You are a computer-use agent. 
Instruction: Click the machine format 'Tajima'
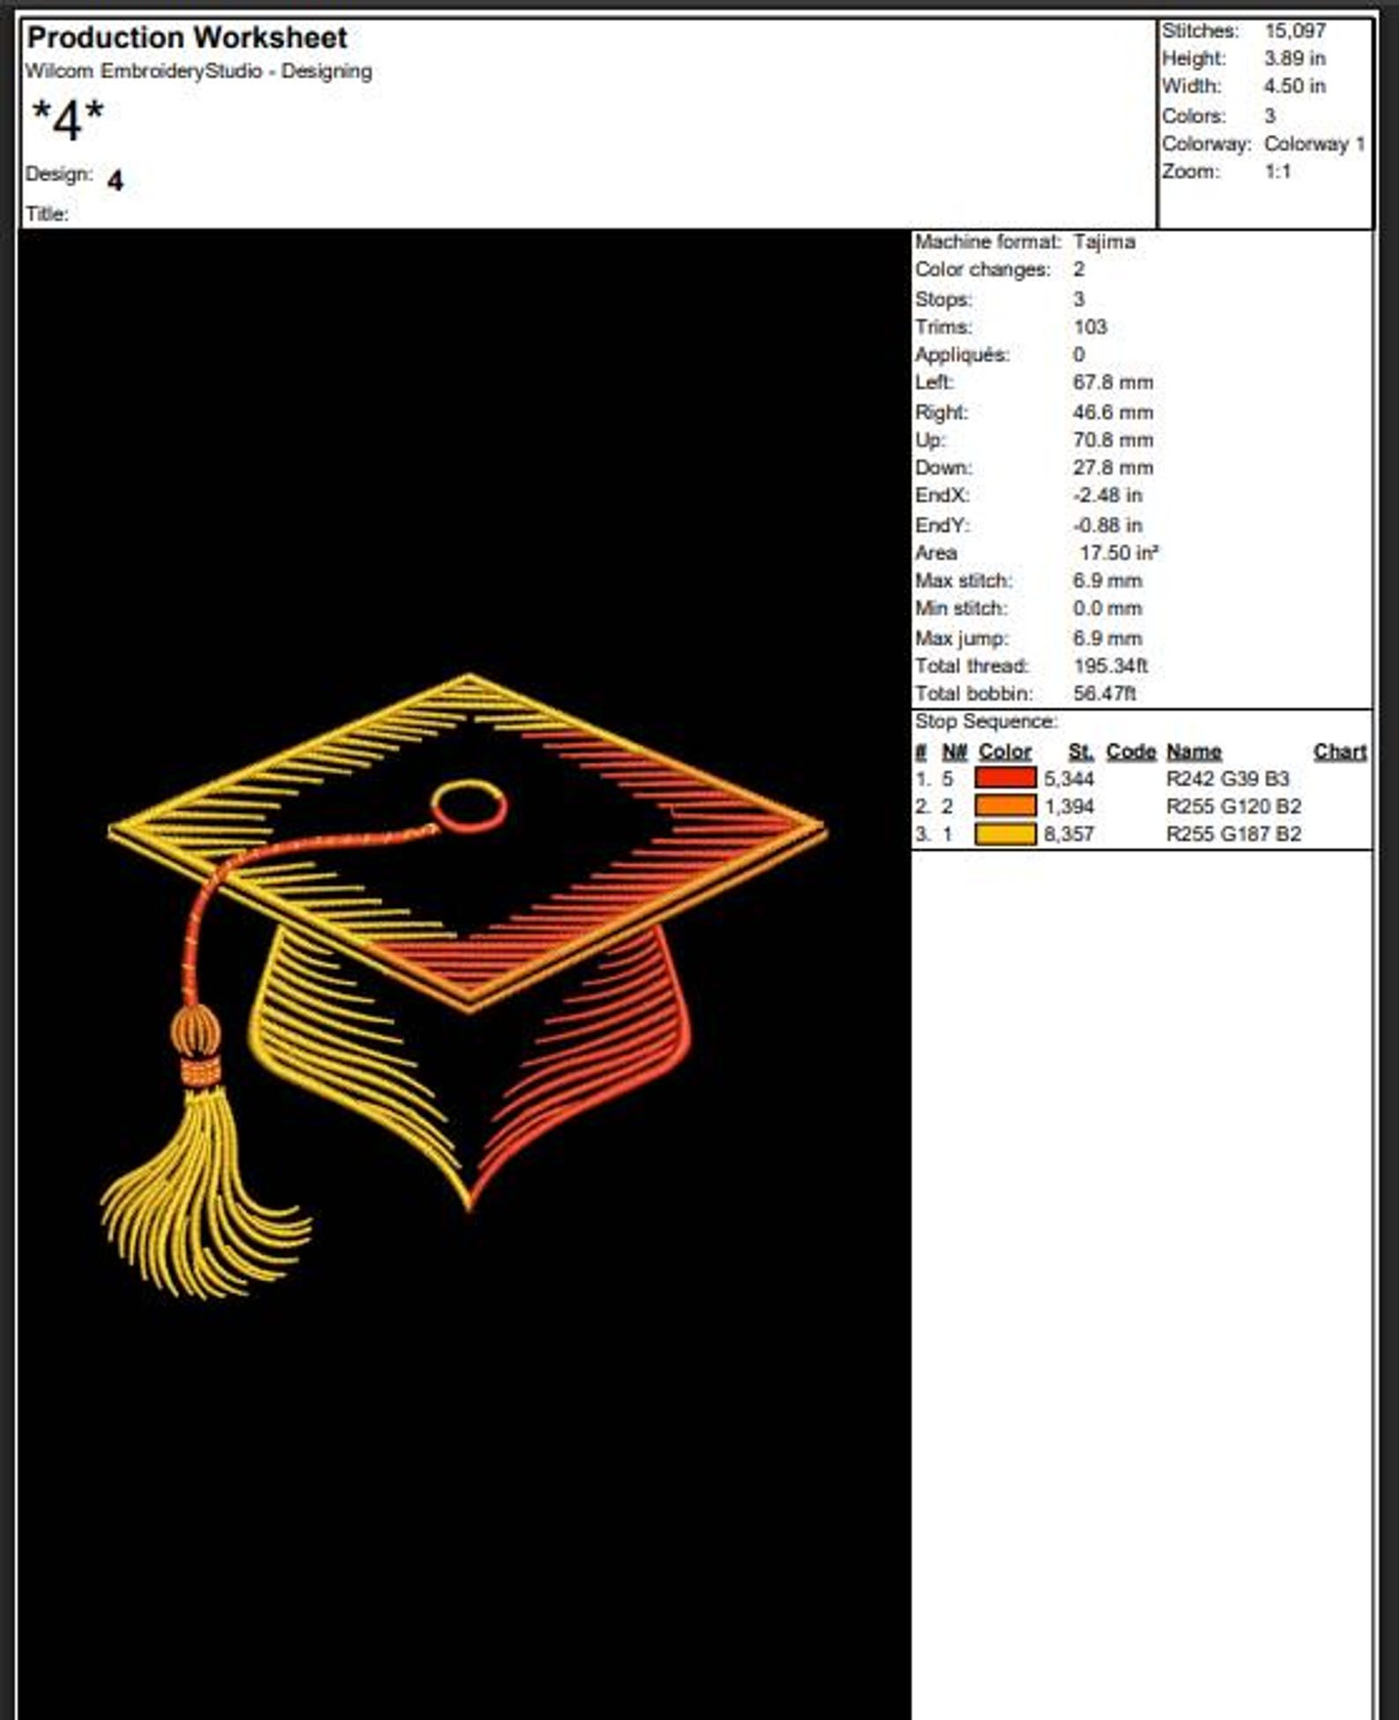(1104, 241)
